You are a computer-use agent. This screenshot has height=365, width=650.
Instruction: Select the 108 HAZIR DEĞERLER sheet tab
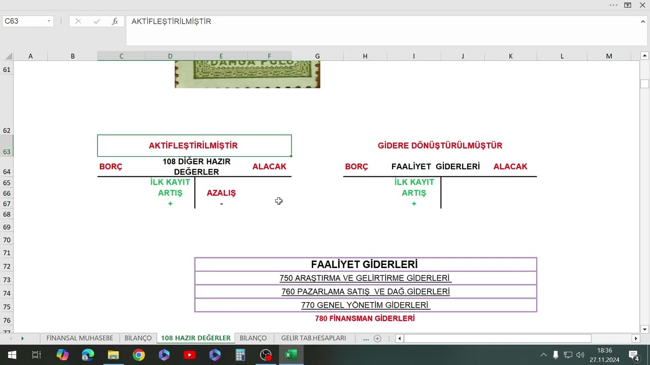196,338
